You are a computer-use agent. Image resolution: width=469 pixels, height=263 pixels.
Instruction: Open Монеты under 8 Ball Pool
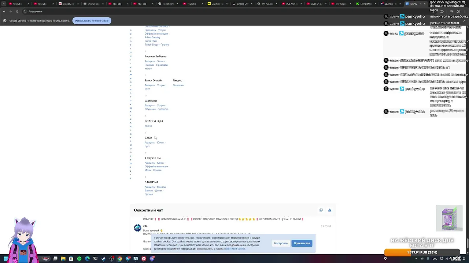162,187
